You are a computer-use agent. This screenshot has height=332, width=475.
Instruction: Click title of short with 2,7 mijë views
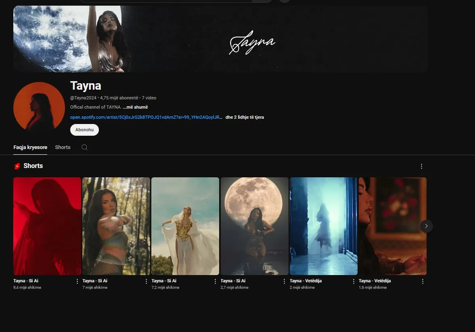coord(233,281)
